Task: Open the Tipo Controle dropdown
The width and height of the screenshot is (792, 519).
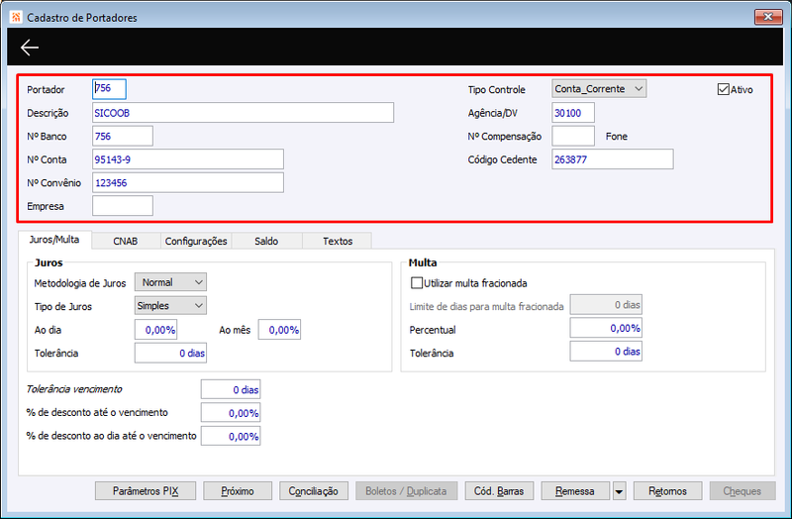Action: point(599,89)
